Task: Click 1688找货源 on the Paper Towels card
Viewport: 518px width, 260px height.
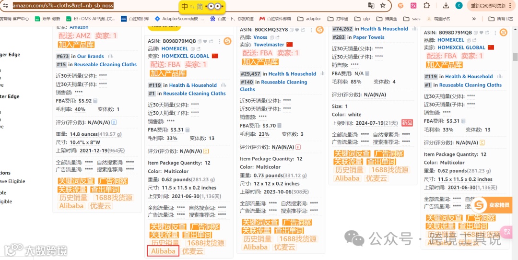Action: pyautogui.click(x=389, y=170)
